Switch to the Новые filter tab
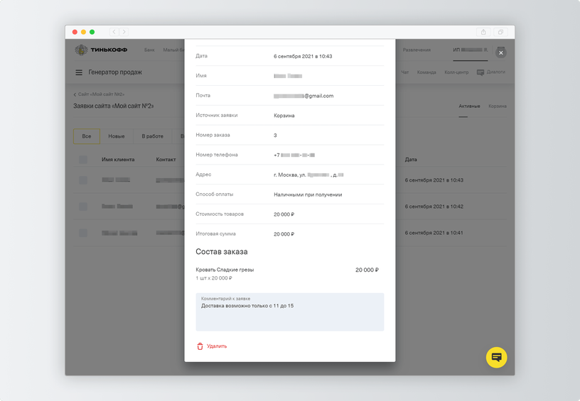The height and width of the screenshot is (401, 580). [117, 136]
